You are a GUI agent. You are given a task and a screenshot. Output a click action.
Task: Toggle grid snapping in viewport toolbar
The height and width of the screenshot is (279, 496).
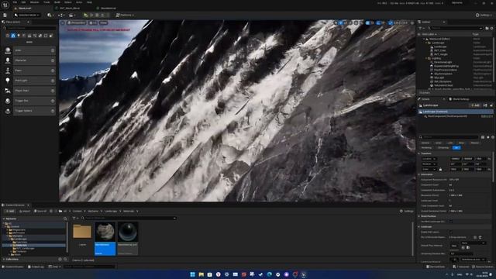point(367,22)
